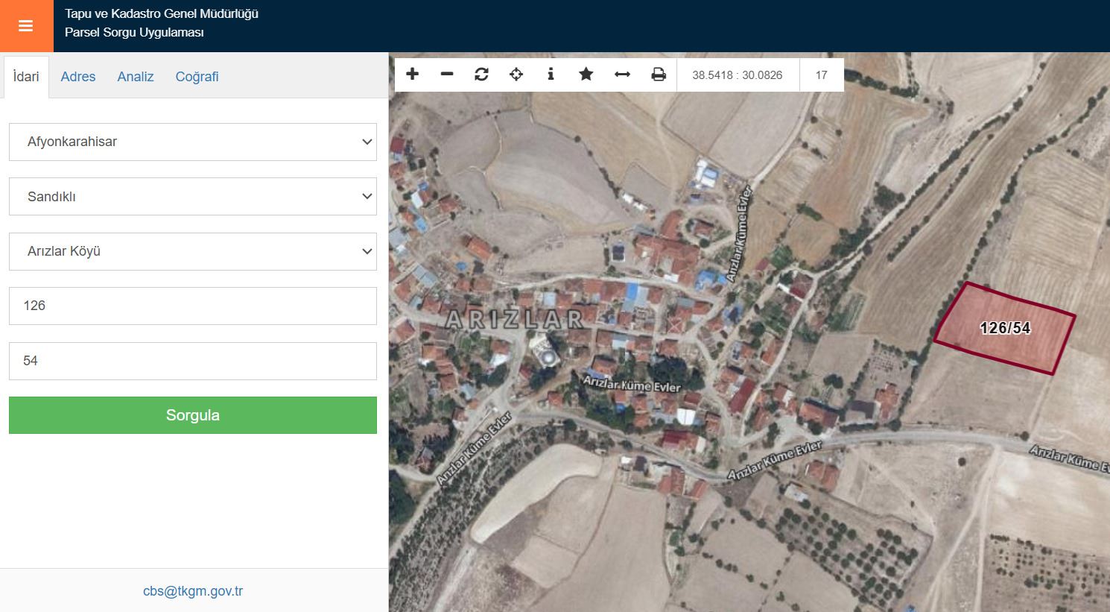Select the distance measure tool
The height and width of the screenshot is (612, 1110).
point(622,75)
